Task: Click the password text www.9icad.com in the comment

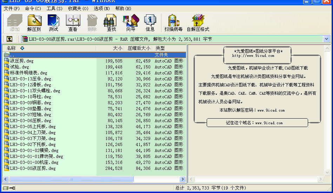Action: pos(271,111)
